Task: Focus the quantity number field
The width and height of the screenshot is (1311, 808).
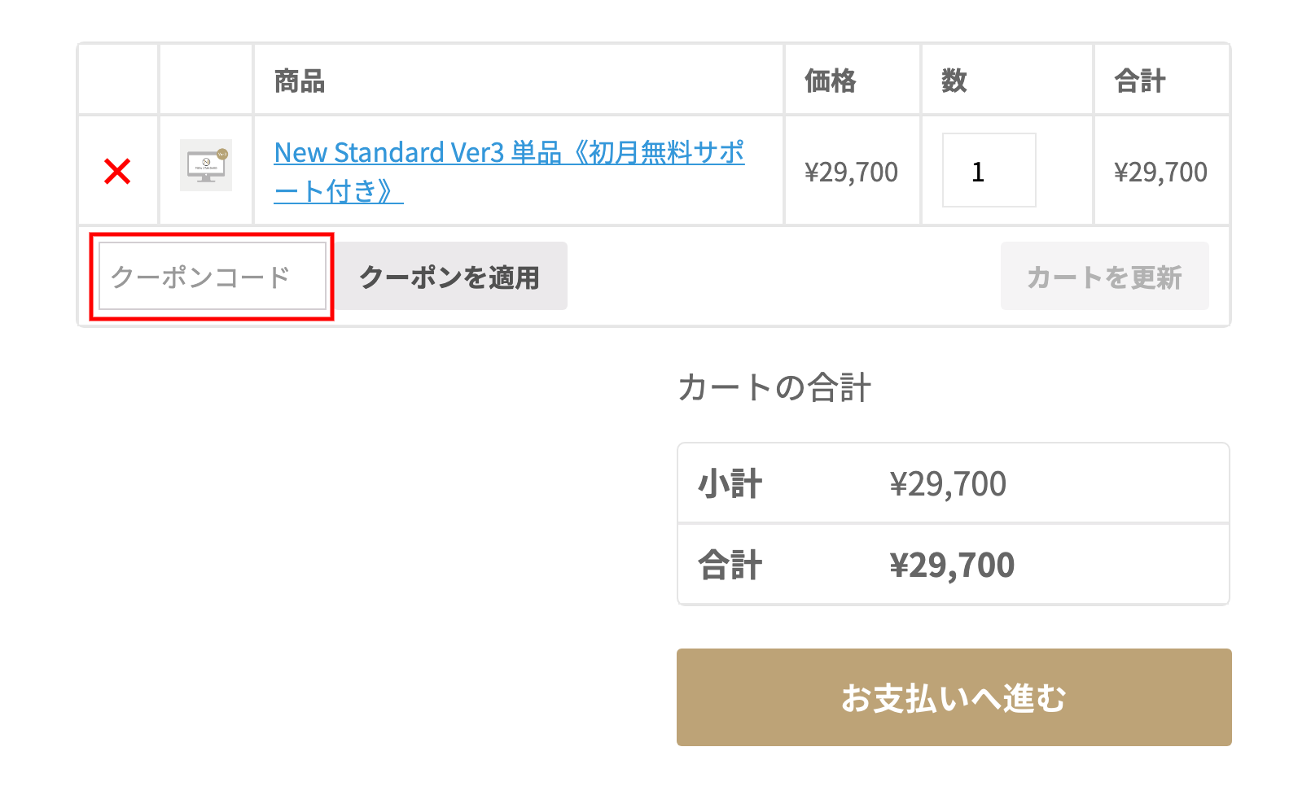Action: tap(989, 170)
